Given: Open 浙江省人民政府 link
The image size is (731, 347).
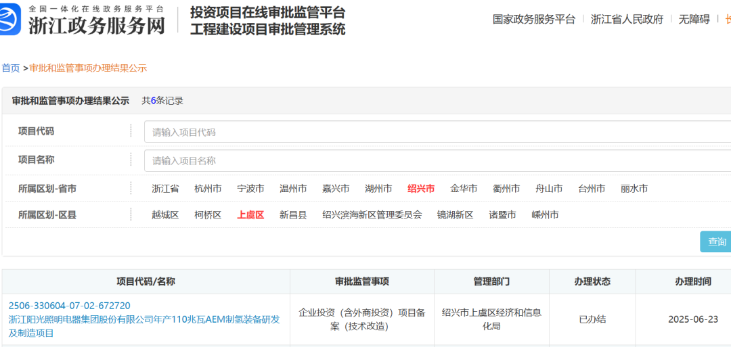Looking at the screenshot, I should (627, 20).
